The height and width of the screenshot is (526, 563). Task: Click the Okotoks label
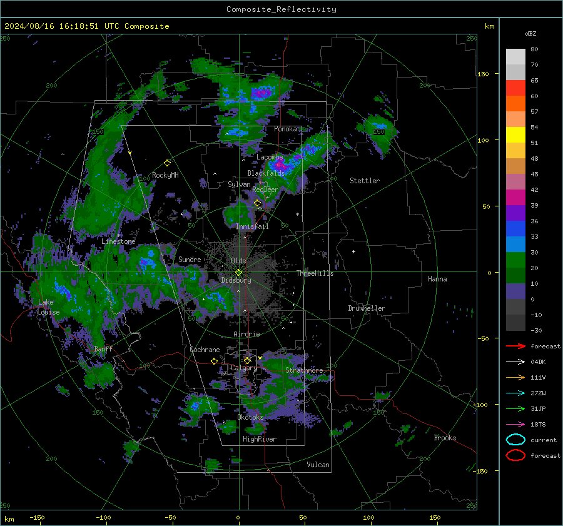[250, 417]
